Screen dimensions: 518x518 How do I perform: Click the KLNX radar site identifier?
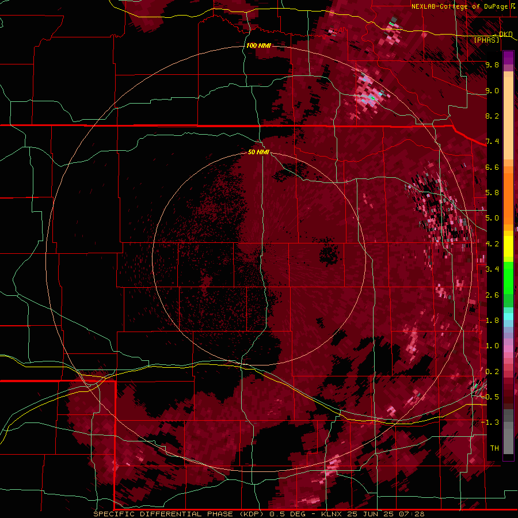pos(332,514)
